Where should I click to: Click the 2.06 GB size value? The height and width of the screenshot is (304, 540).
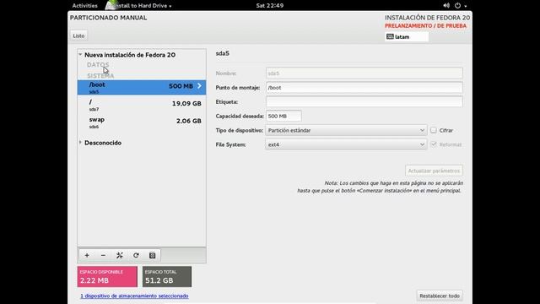189,121
